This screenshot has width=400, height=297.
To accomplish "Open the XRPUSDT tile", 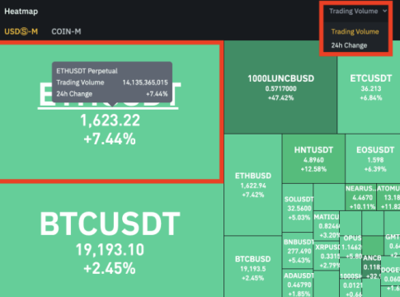I will pyautogui.click(x=327, y=256).
